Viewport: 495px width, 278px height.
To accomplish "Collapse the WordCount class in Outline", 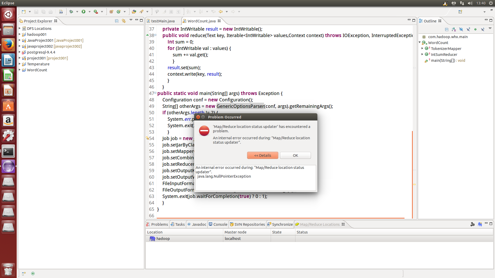I will [x=420, y=42].
